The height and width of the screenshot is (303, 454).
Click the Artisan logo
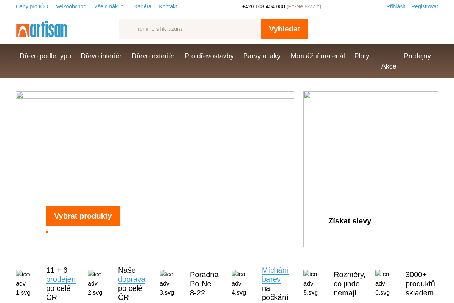[x=42, y=29]
